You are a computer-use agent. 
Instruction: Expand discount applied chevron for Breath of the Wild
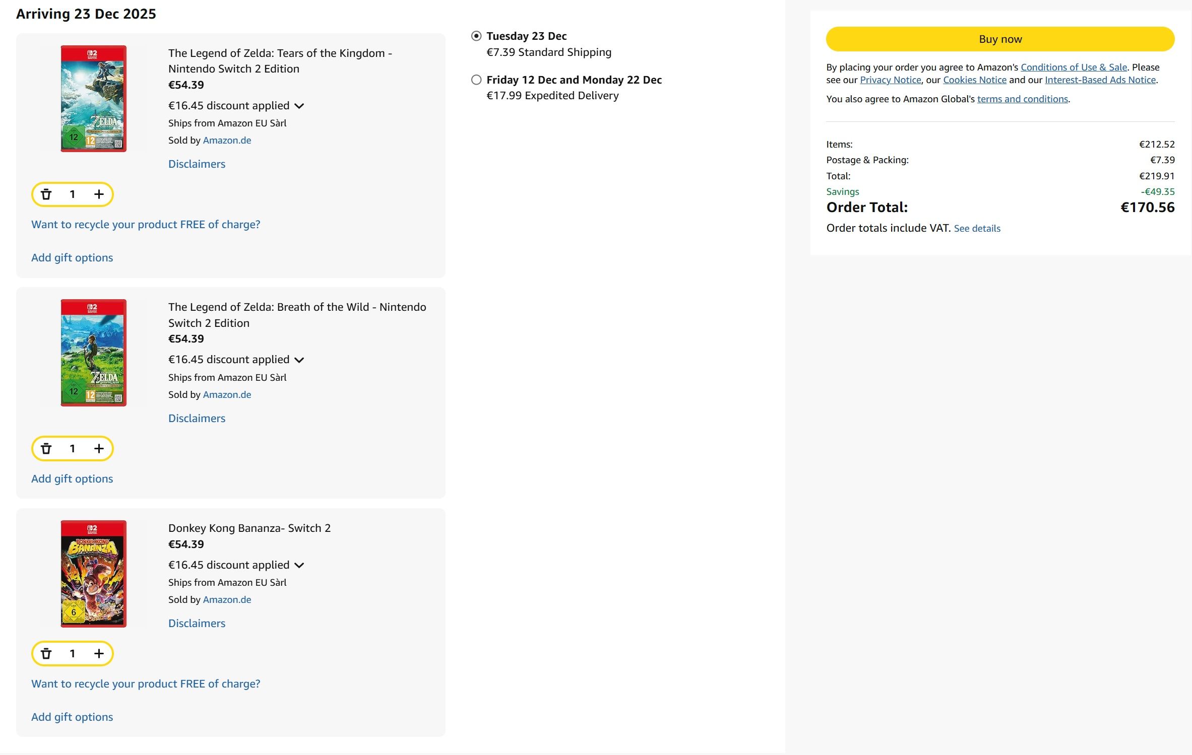coord(299,360)
